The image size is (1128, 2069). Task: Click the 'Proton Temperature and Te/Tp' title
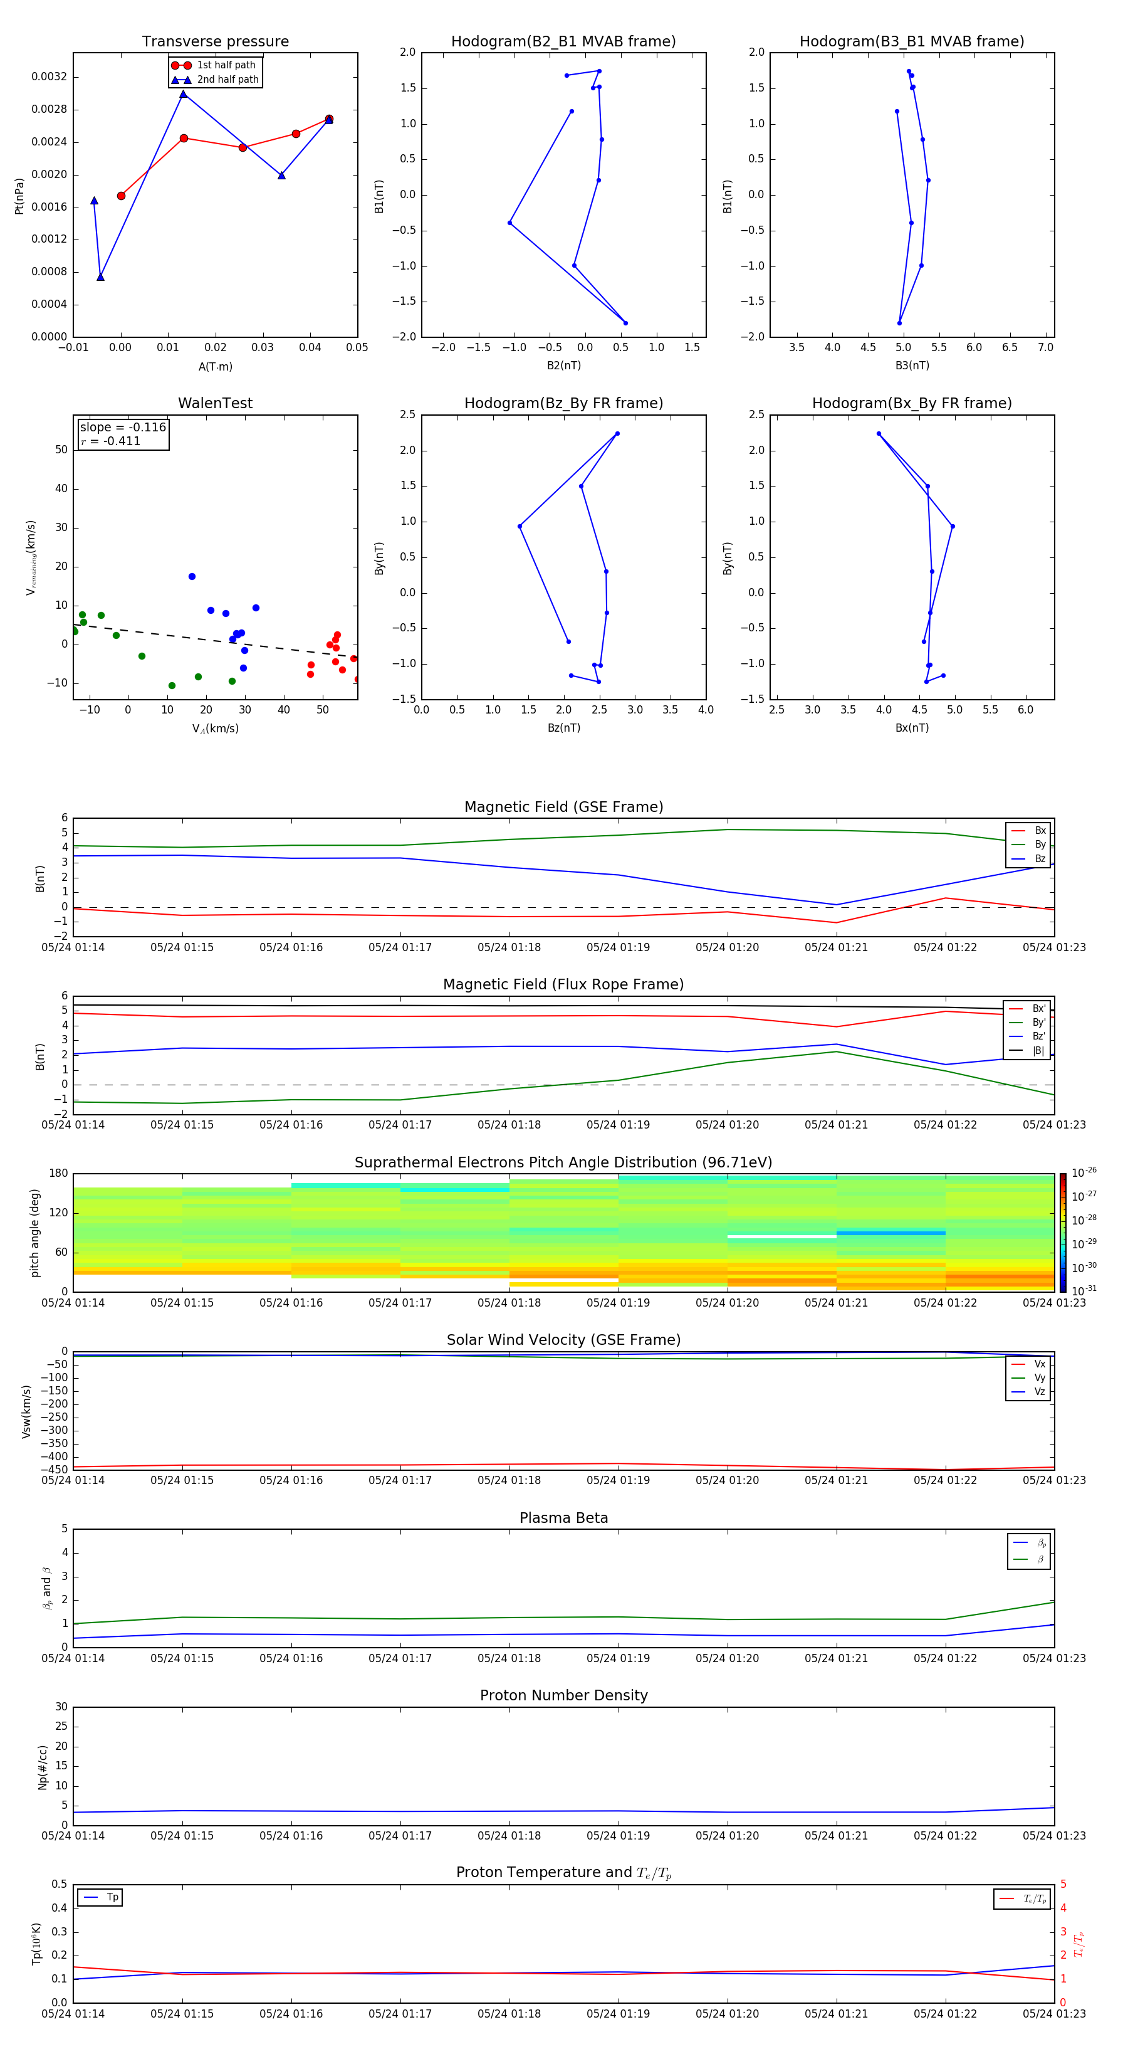pyautogui.click(x=563, y=1872)
